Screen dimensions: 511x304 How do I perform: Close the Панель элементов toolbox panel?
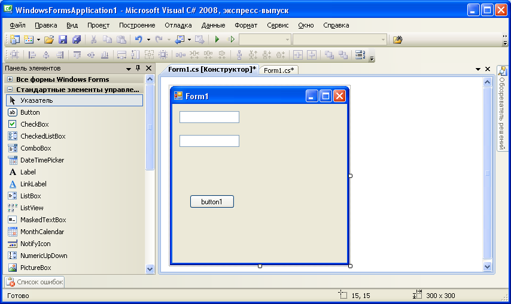coord(148,68)
